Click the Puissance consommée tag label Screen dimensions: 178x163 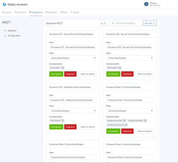click(x=116, y=125)
